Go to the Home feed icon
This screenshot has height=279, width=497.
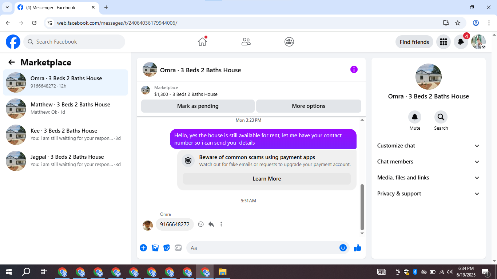click(202, 42)
